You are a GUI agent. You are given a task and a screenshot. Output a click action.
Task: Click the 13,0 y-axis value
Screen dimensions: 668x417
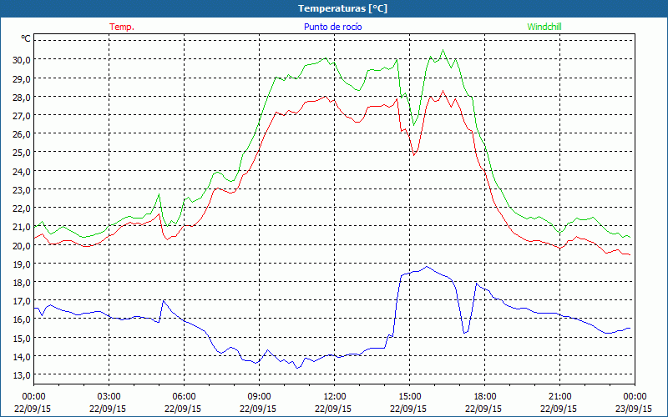22,375
